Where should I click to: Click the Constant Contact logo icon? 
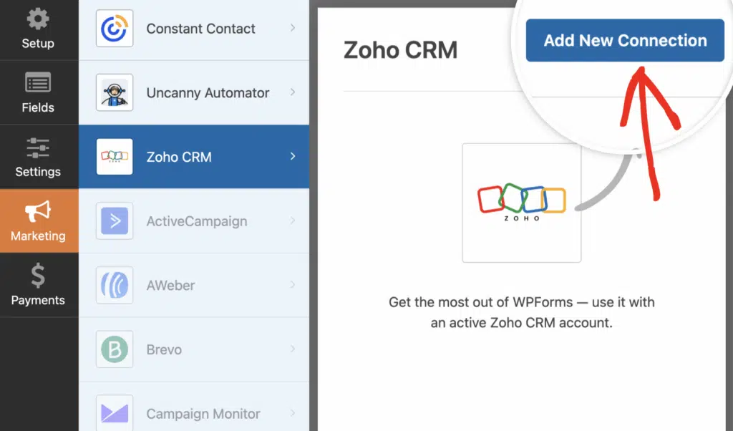tap(115, 29)
